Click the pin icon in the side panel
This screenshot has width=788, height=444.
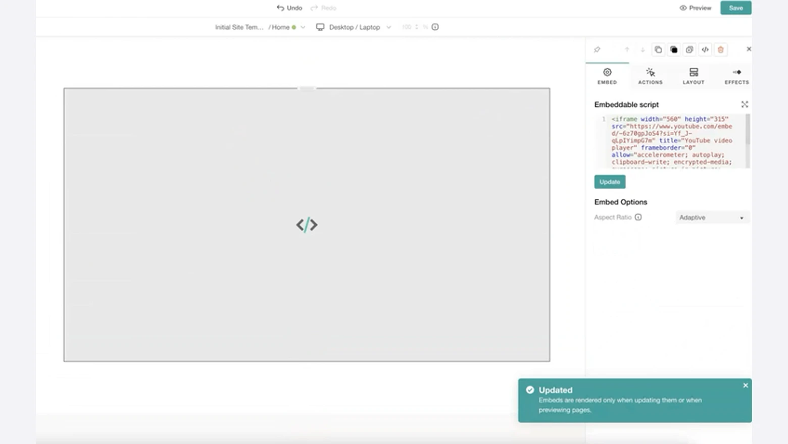(x=597, y=49)
